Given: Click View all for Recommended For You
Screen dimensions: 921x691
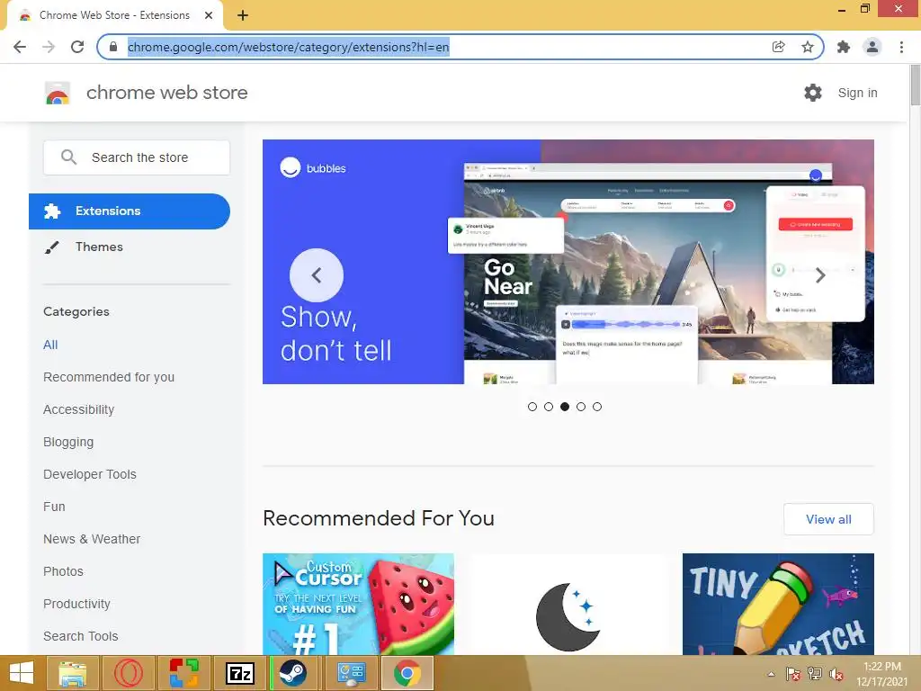Looking at the screenshot, I should tap(828, 519).
